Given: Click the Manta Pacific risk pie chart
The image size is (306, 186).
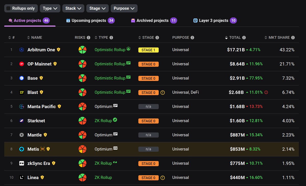Looking at the screenshot, I should coord(82,107).
